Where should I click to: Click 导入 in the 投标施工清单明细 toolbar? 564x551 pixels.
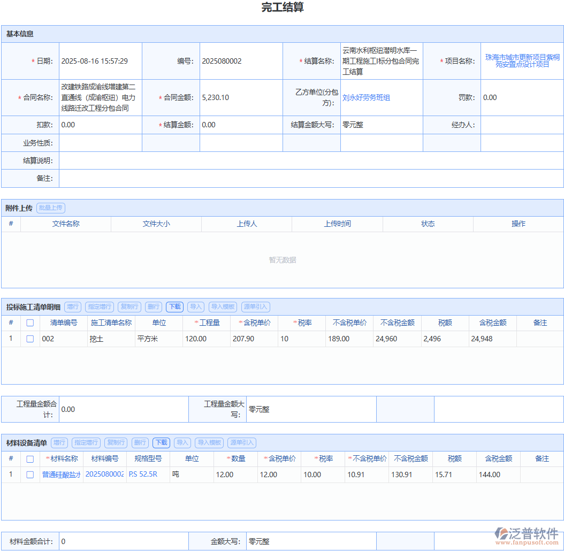tap(195, 307)
